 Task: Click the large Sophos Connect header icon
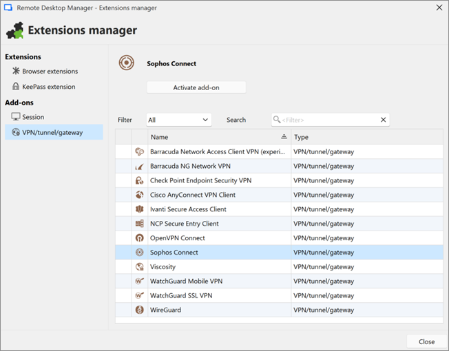point(127,63)
